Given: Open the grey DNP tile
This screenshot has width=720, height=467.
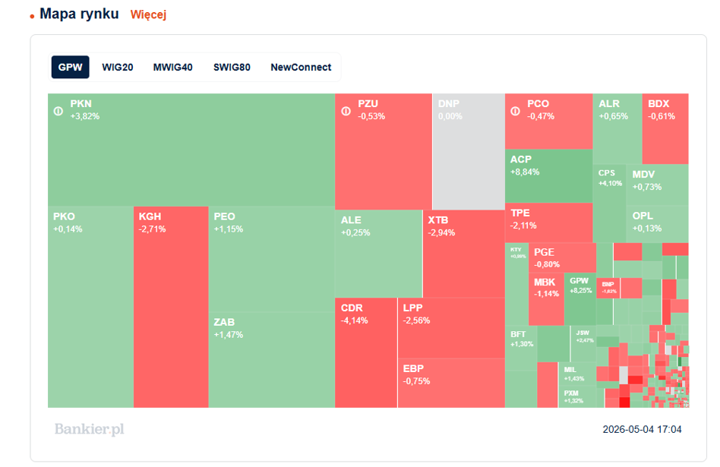Looking at the screenshot, I should pos(469,152).
